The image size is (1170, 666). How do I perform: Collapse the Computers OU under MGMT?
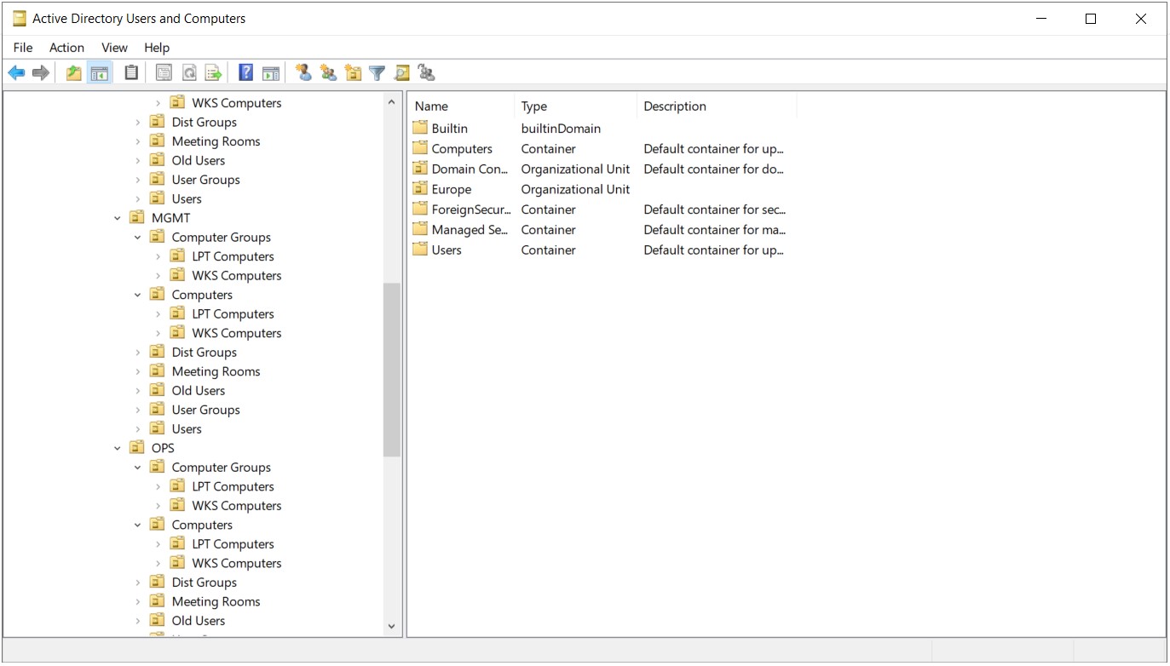pos(138,295)
